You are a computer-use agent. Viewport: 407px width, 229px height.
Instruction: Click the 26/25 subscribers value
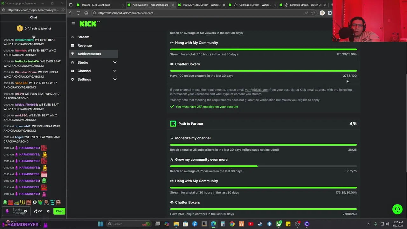pyautogui.click(x=352, y=150)
